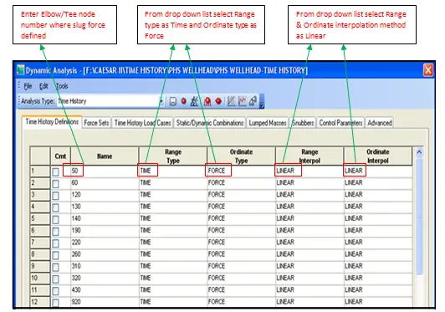Click the Dynamic Analysis title bar app icon
The width and height of the screenshot is (445, 312).
21,69
